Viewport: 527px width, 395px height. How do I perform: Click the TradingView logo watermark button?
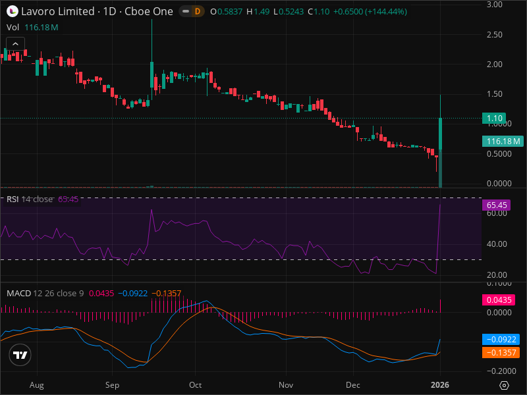pos(20,355)
